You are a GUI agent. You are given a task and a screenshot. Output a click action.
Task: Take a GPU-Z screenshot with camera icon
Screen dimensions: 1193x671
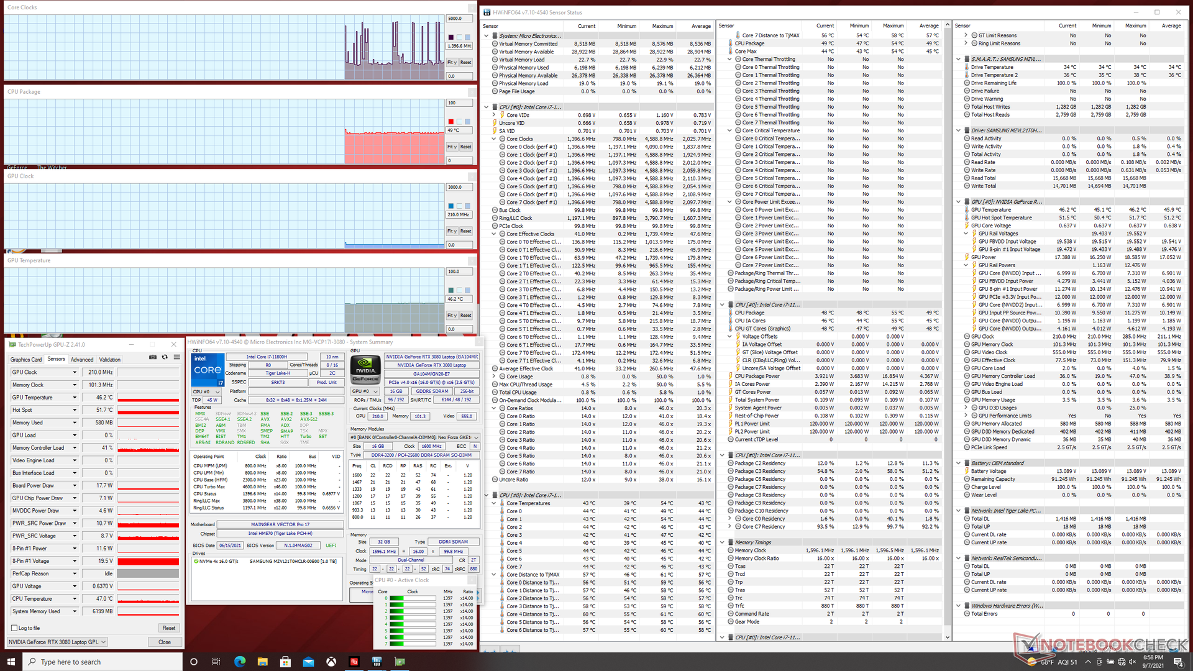(153, 357)
